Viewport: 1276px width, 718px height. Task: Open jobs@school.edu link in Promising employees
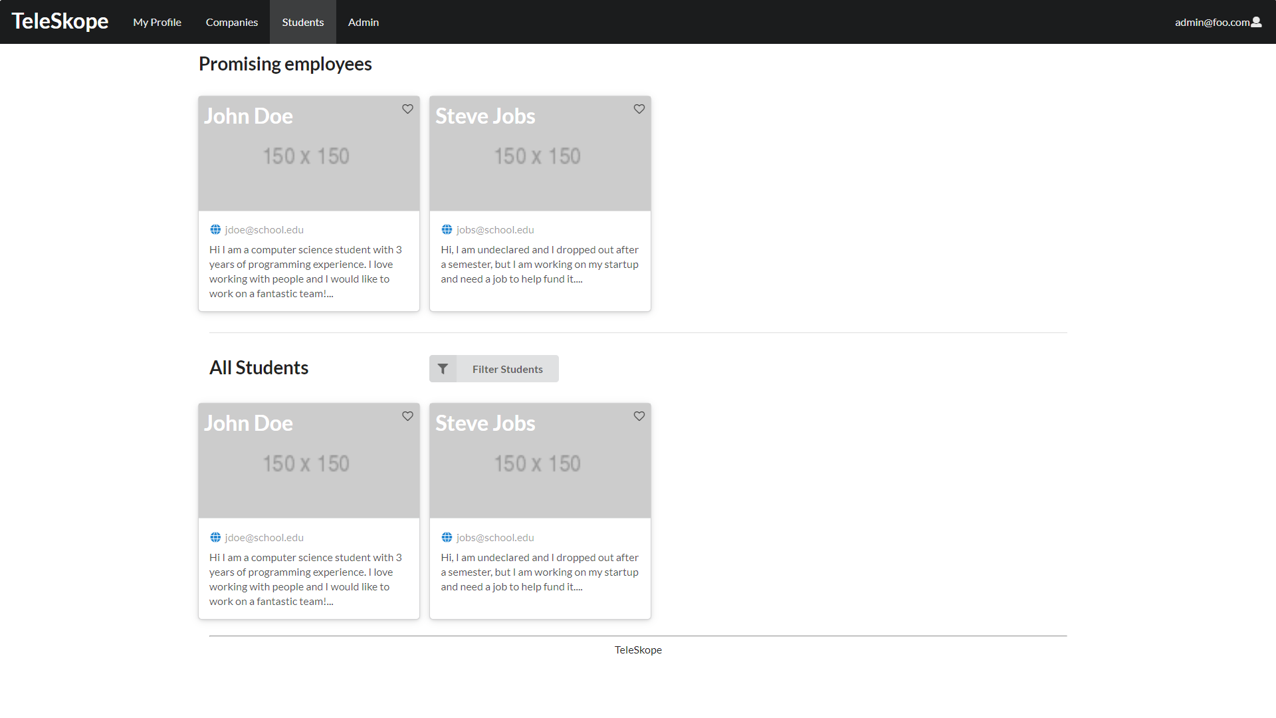tap(495, 229)
